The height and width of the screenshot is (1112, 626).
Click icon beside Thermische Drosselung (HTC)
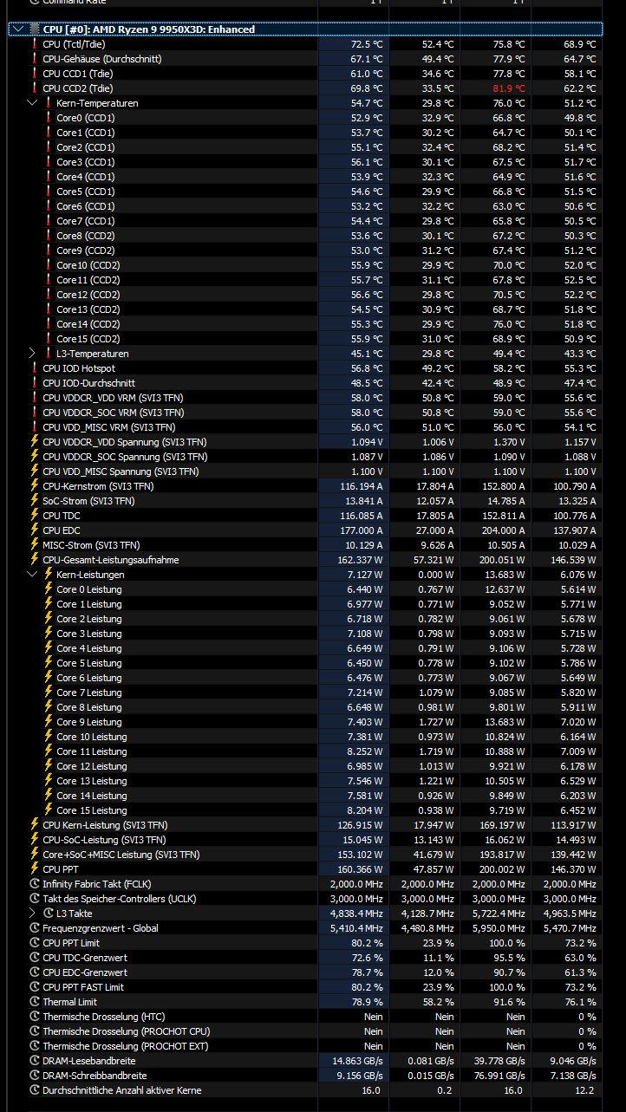tap(35, 1017)
